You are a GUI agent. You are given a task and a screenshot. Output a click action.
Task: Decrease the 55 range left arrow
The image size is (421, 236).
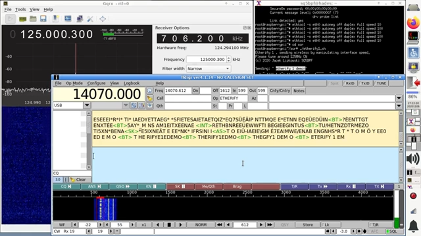coord(107,225)
